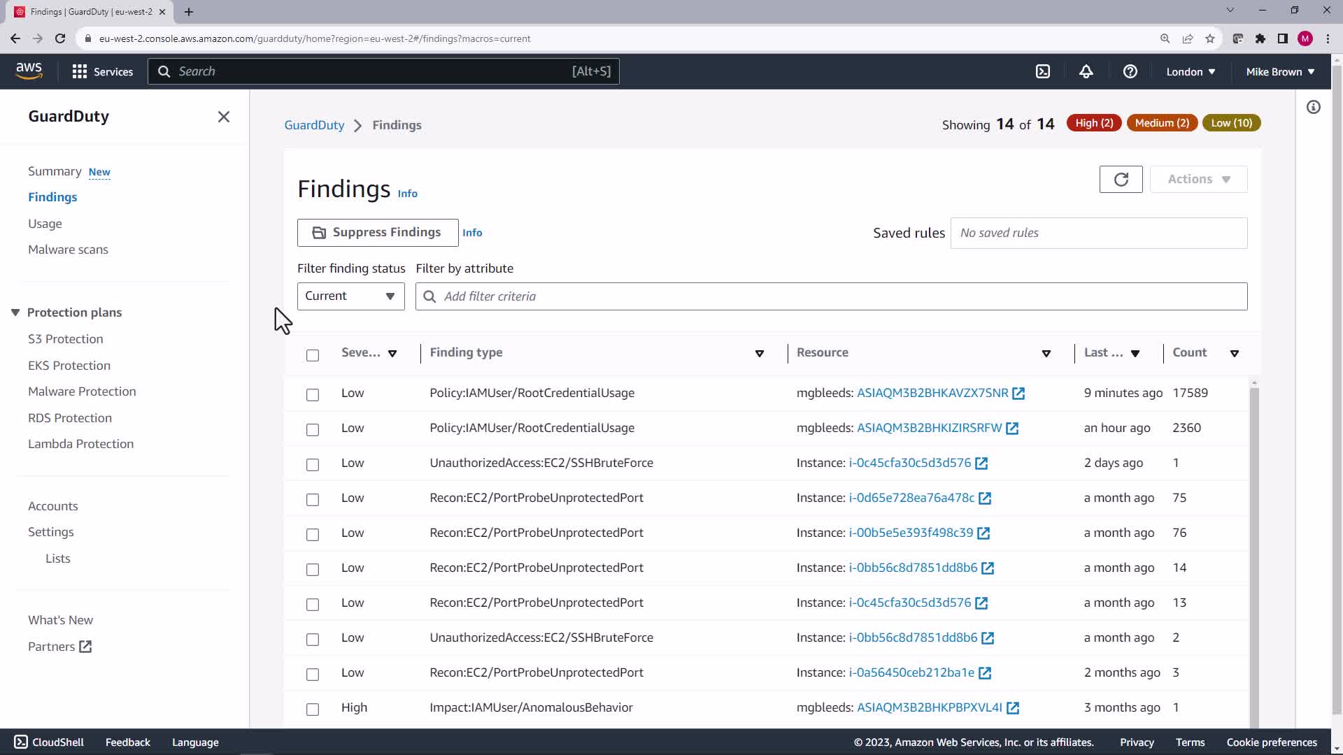
Task: Check the Impact:IAMUser/AnomalousBehavior finding row
Action: pos(313,709)
